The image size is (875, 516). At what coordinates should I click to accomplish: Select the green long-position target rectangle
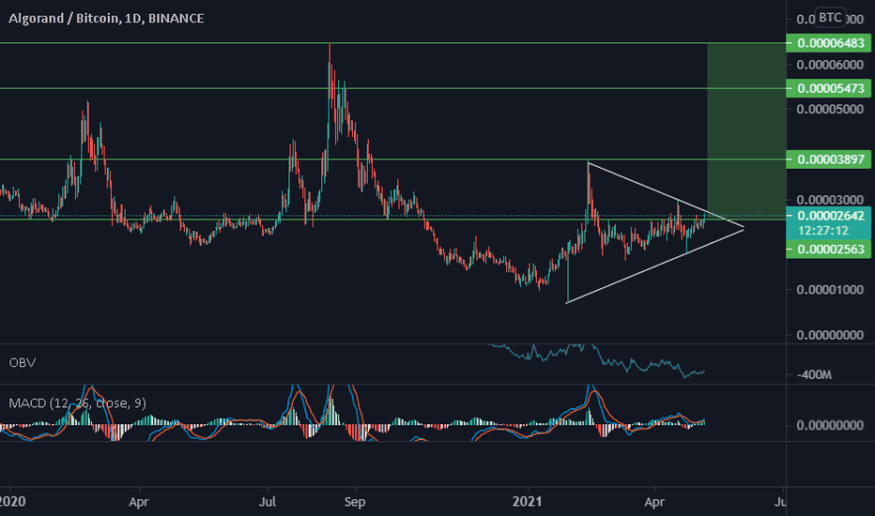[x=746, y=129]
